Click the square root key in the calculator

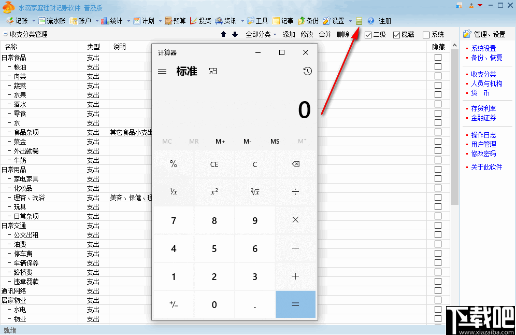[x=255, y=192]
